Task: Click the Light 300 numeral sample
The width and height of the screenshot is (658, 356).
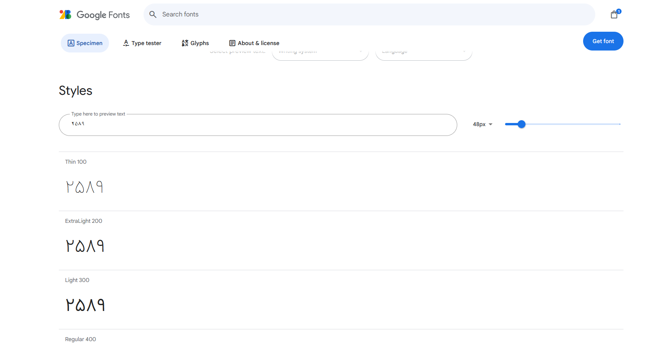Action: tap(85, 305)
